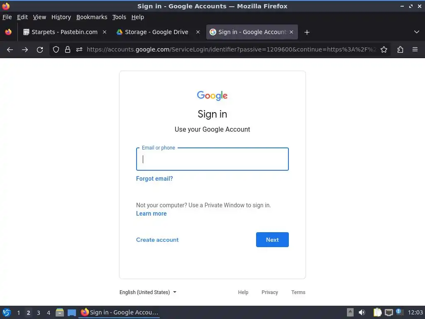Click the show desktop taskbar icon

click(71, 313)
